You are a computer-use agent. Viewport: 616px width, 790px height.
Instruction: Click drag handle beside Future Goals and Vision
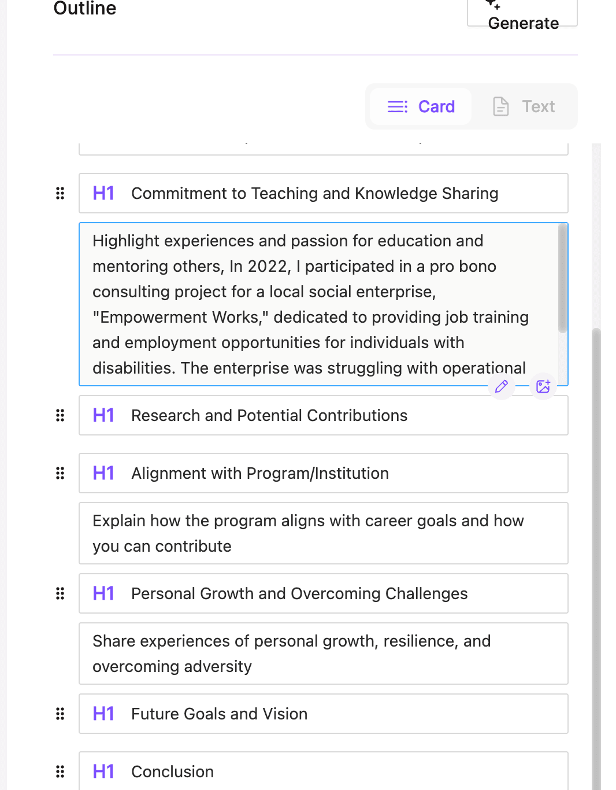pyautogui.click(x=60, y=714)
